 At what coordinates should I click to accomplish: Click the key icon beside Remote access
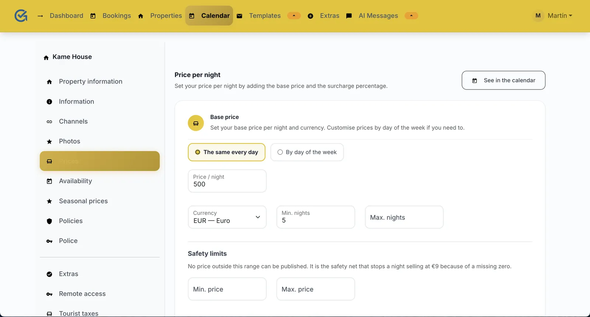(x=49, y=294)
